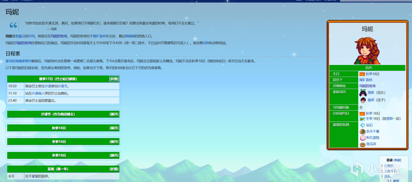Screen dimensions: 412x182
Task: Click the Farmer's Lunch (农夫午餐) icon
Action: coord(363,132)
